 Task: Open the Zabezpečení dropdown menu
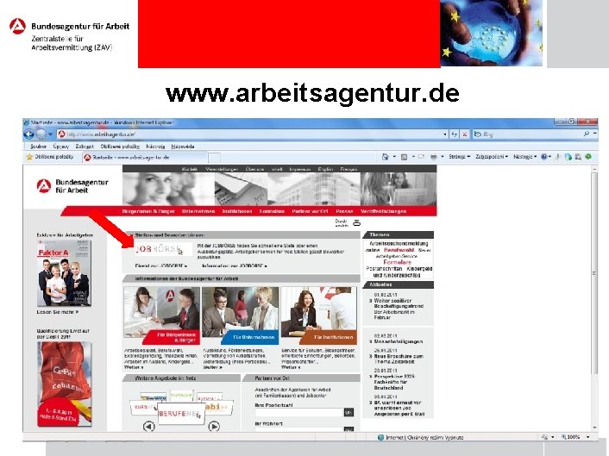click(492, 157)
